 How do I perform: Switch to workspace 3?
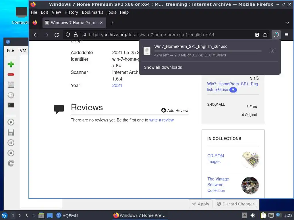[x=27, y=216]
